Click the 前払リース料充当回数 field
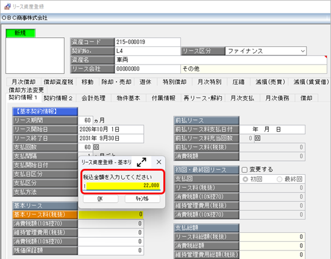331x259 pixels. coord(247,138)
